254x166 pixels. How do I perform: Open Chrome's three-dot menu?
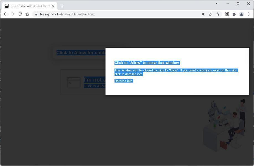coord(248,14)
